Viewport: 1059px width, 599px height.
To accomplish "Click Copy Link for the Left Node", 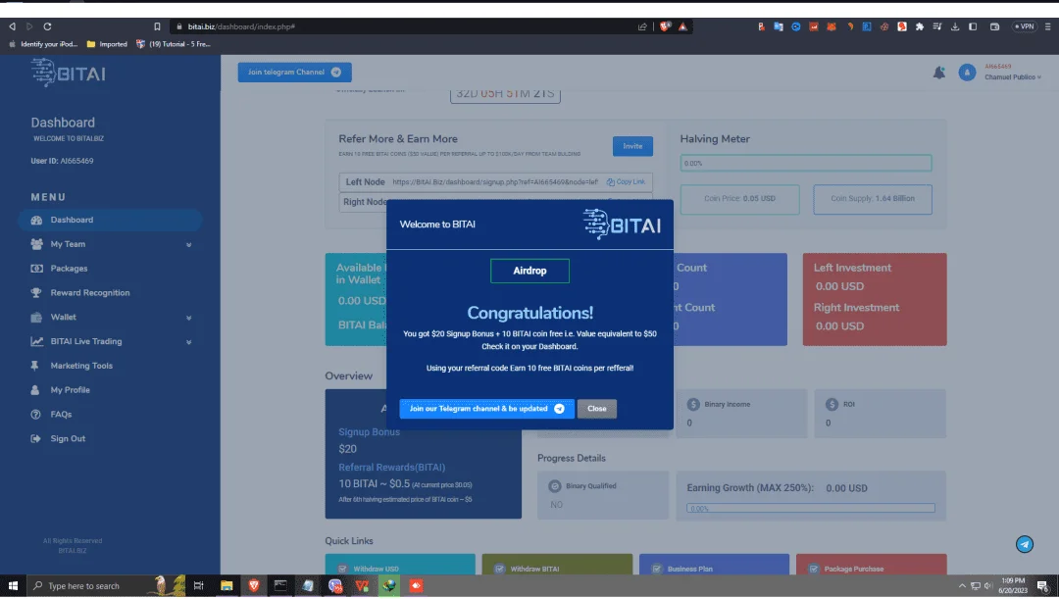I will click(x=626, y=181).
